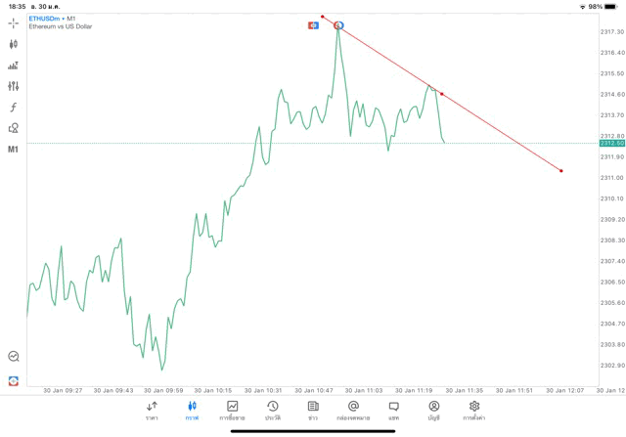Image resolution: width=626 pixels, height=437 pixels.
Task: Switch to the ราคา (Quotes) tab
Action: [153, 410]
